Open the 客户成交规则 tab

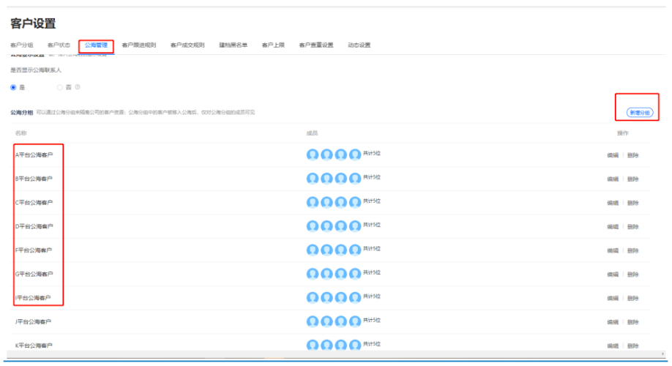click(187, 45)
